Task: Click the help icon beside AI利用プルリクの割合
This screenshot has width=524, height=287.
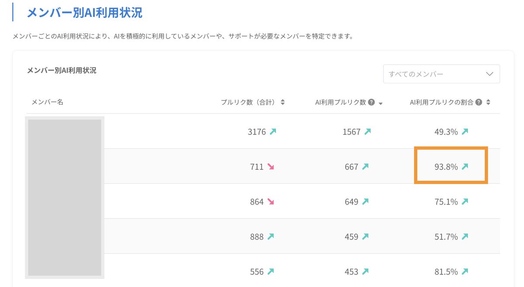Action: [478, 102]
